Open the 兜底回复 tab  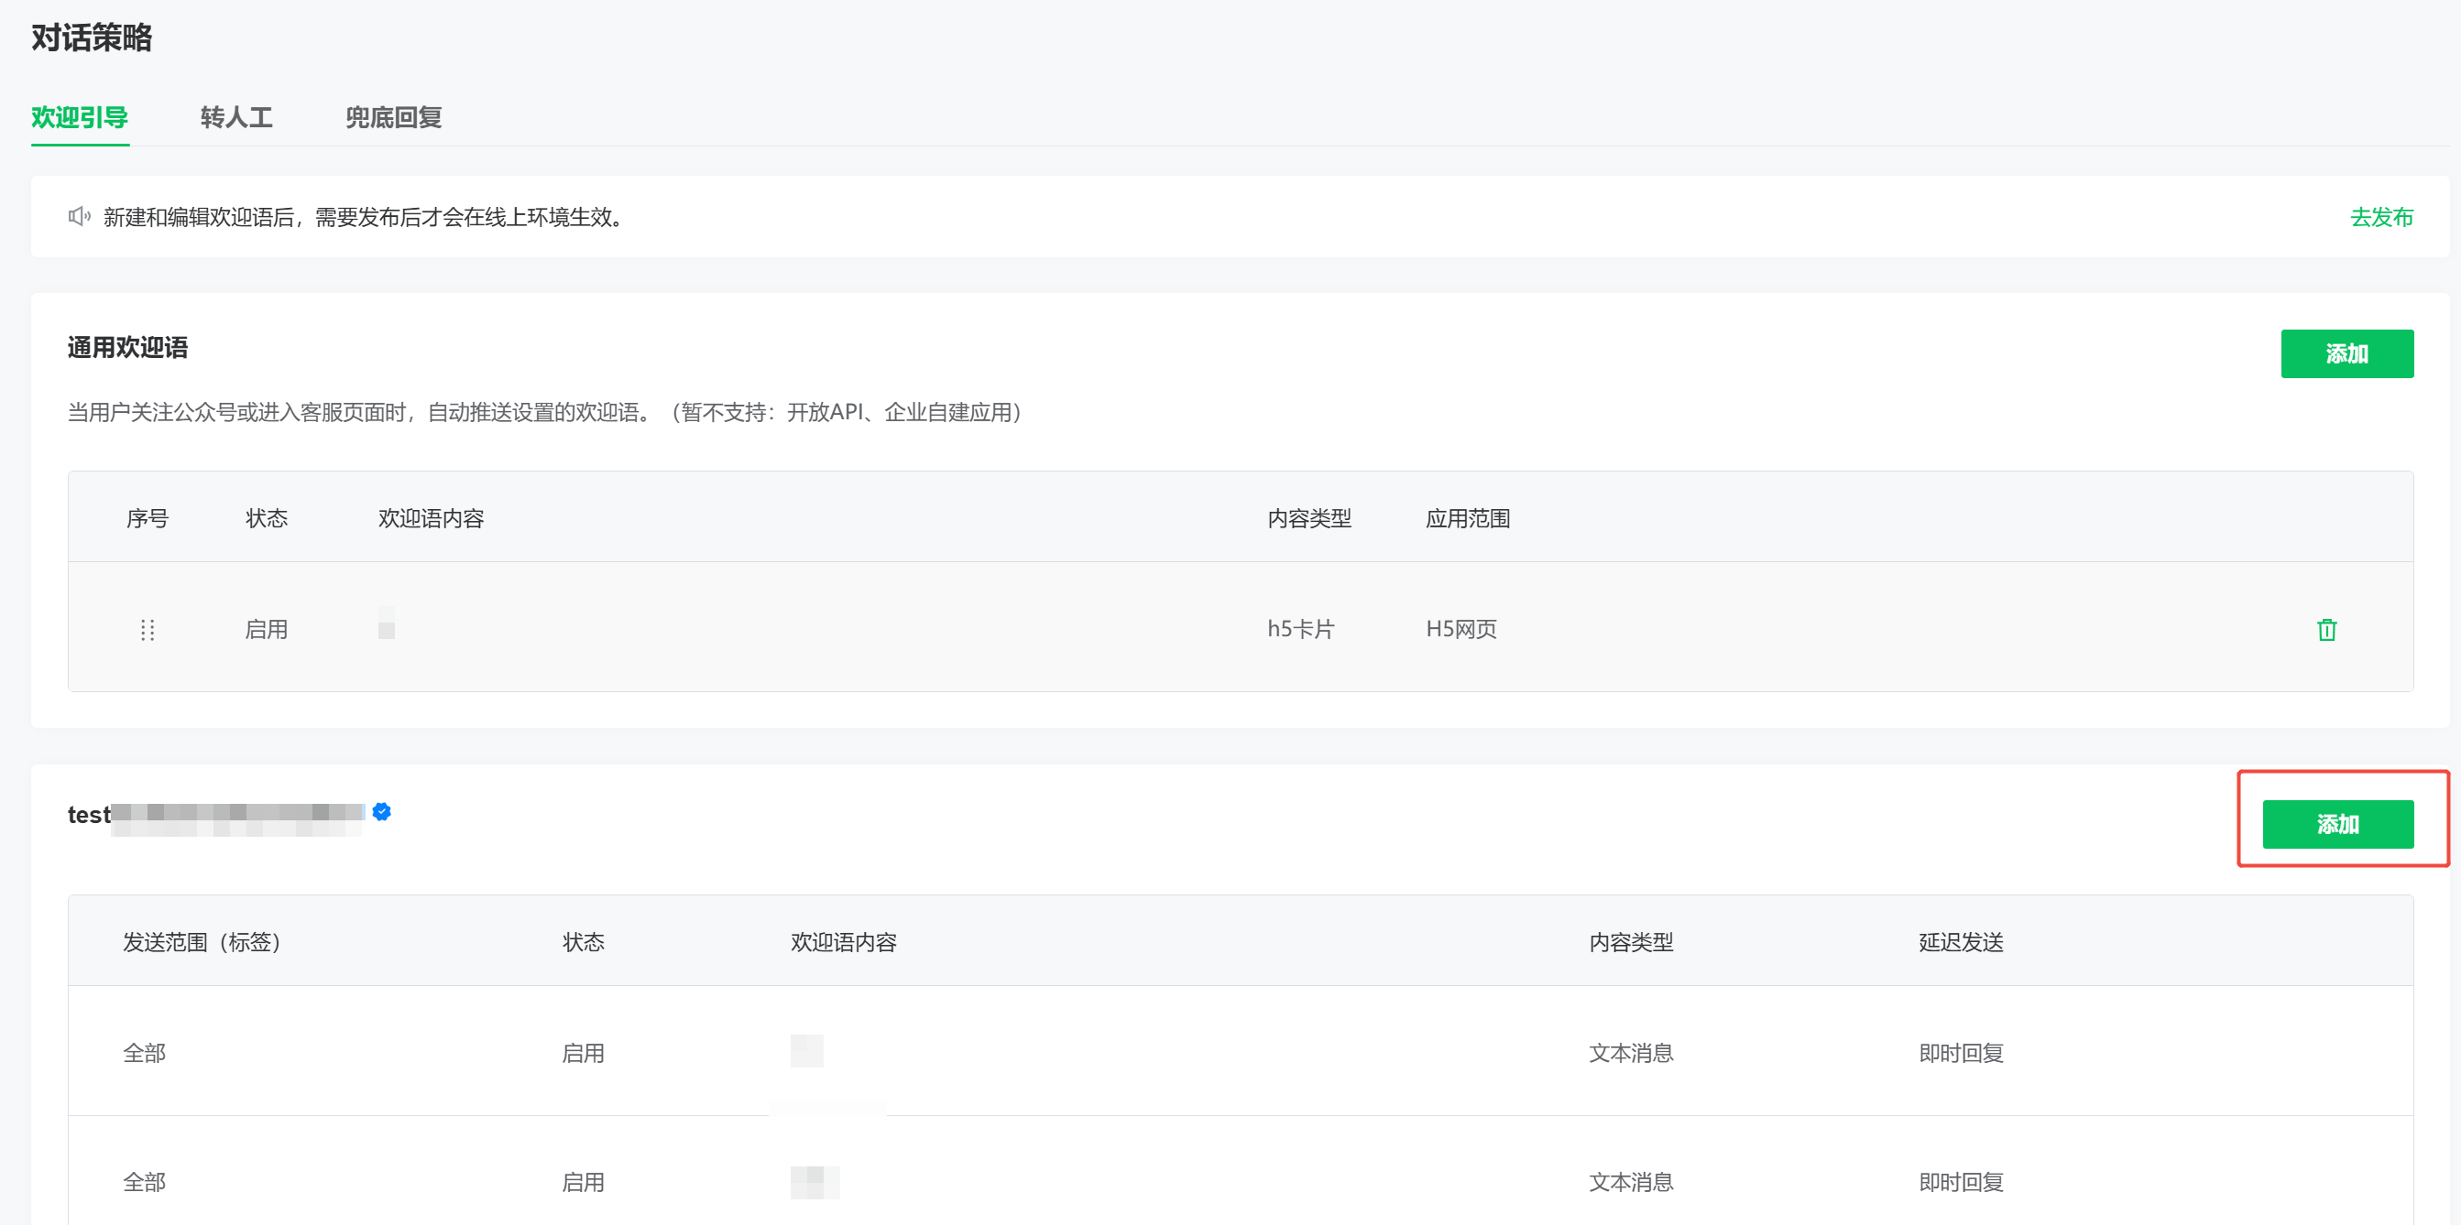tap(393, 117)
